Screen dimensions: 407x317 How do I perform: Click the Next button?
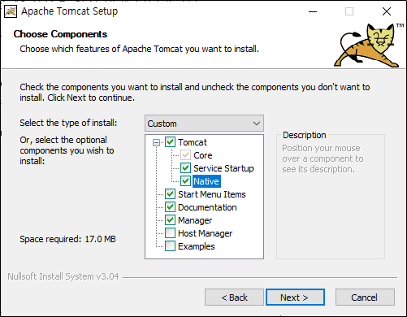point(295,297)
